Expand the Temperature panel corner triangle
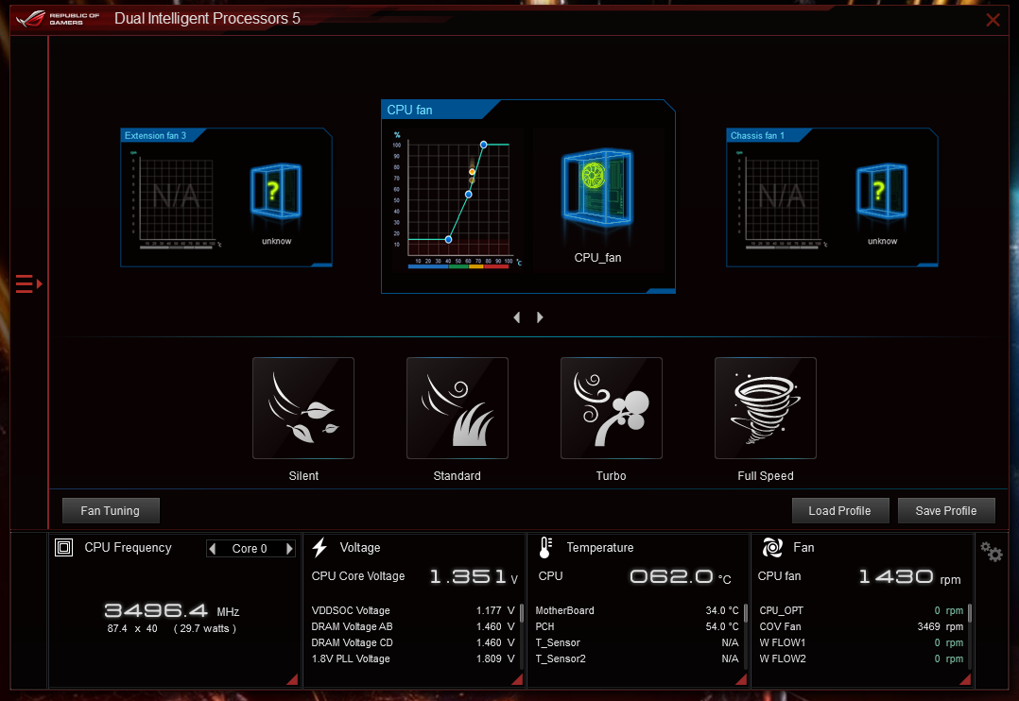Screen dimensions: 1019x701 coord(741,679)
